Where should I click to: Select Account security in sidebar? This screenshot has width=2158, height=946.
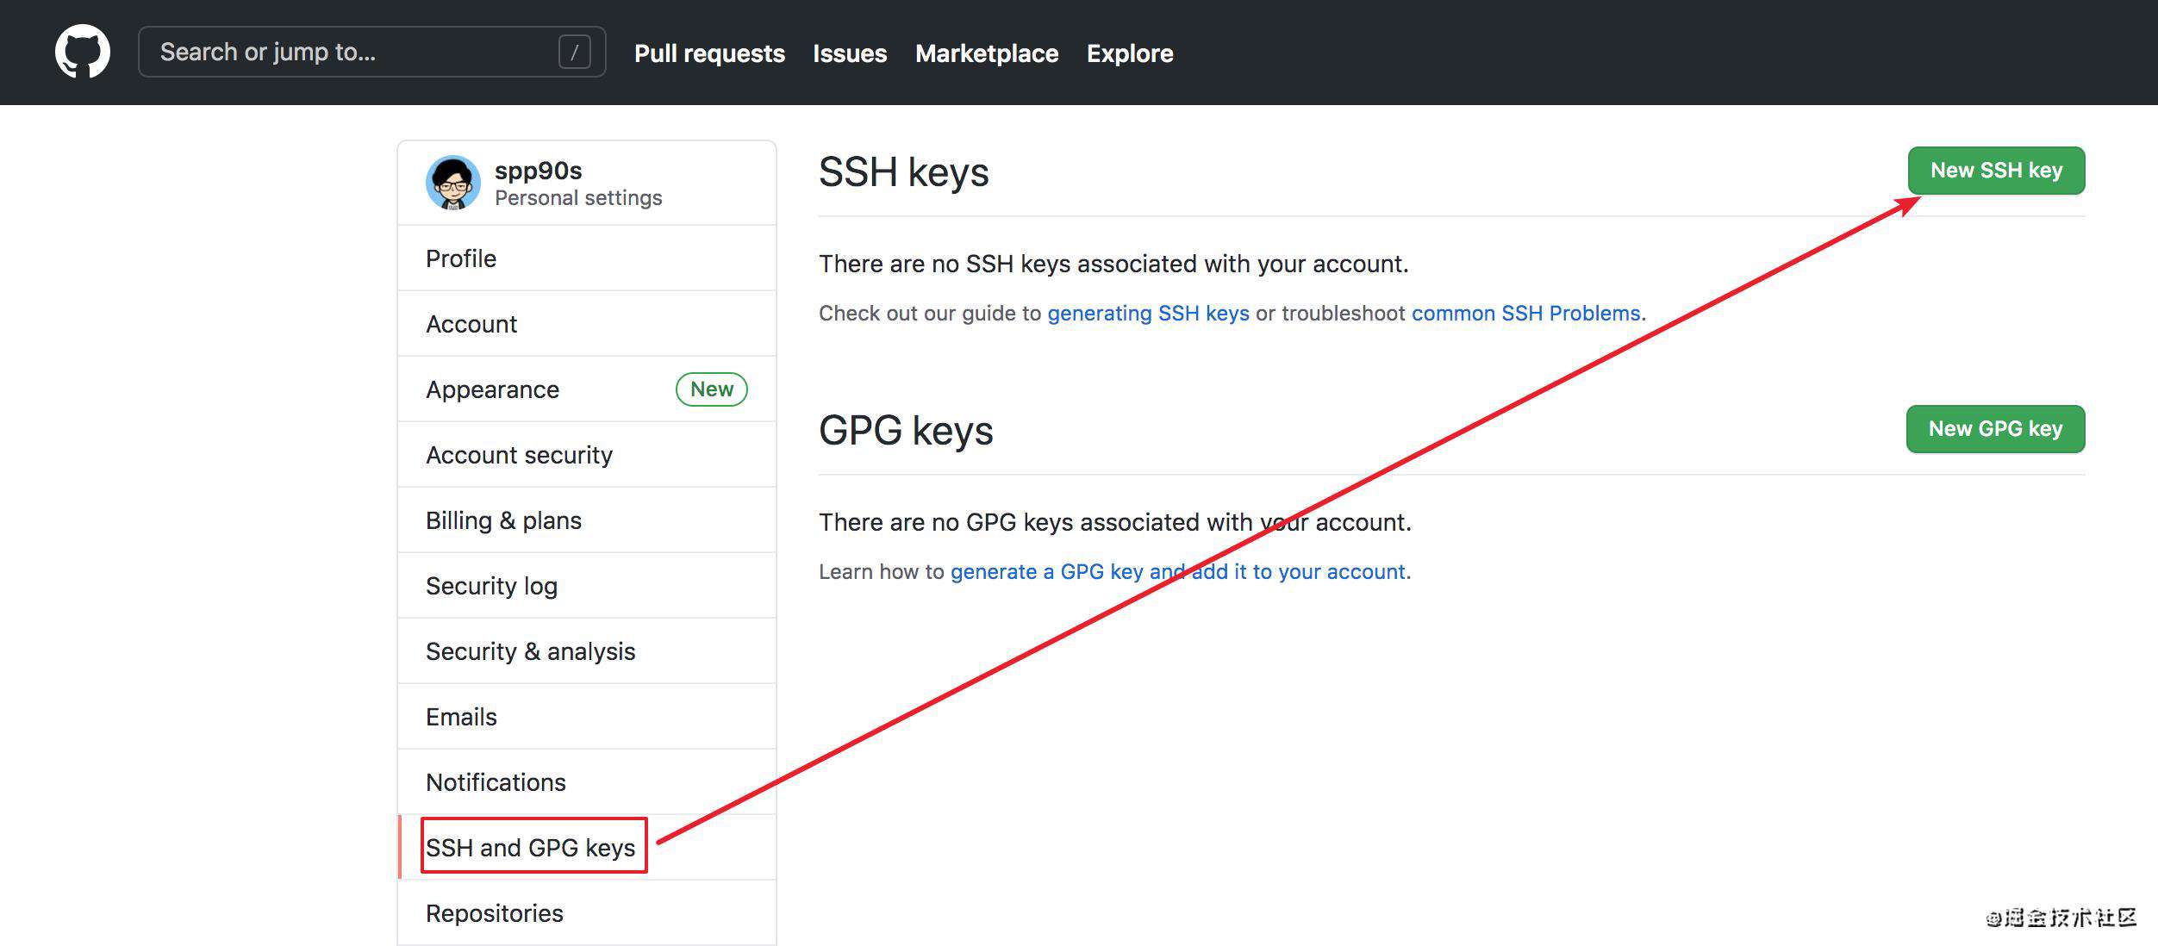(587, 455)
